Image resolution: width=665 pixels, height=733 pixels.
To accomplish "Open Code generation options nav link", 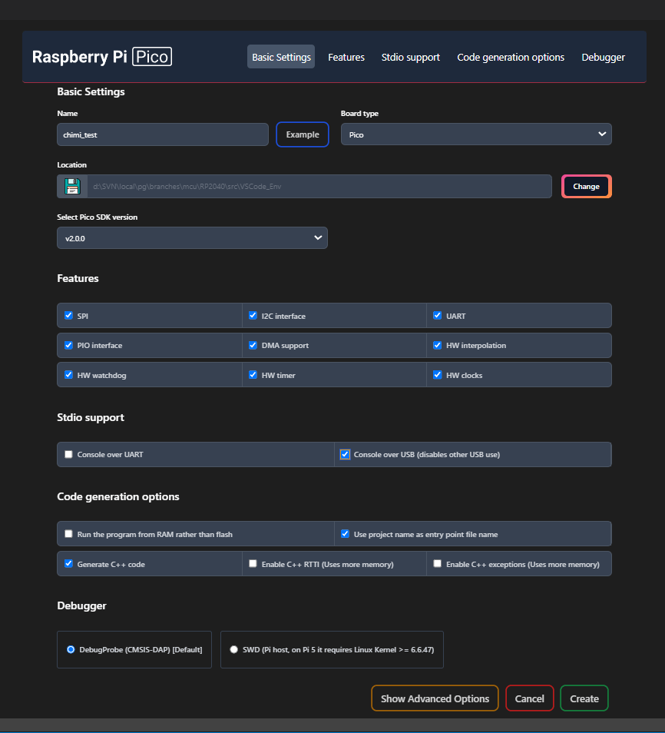I will coord(511,57).
